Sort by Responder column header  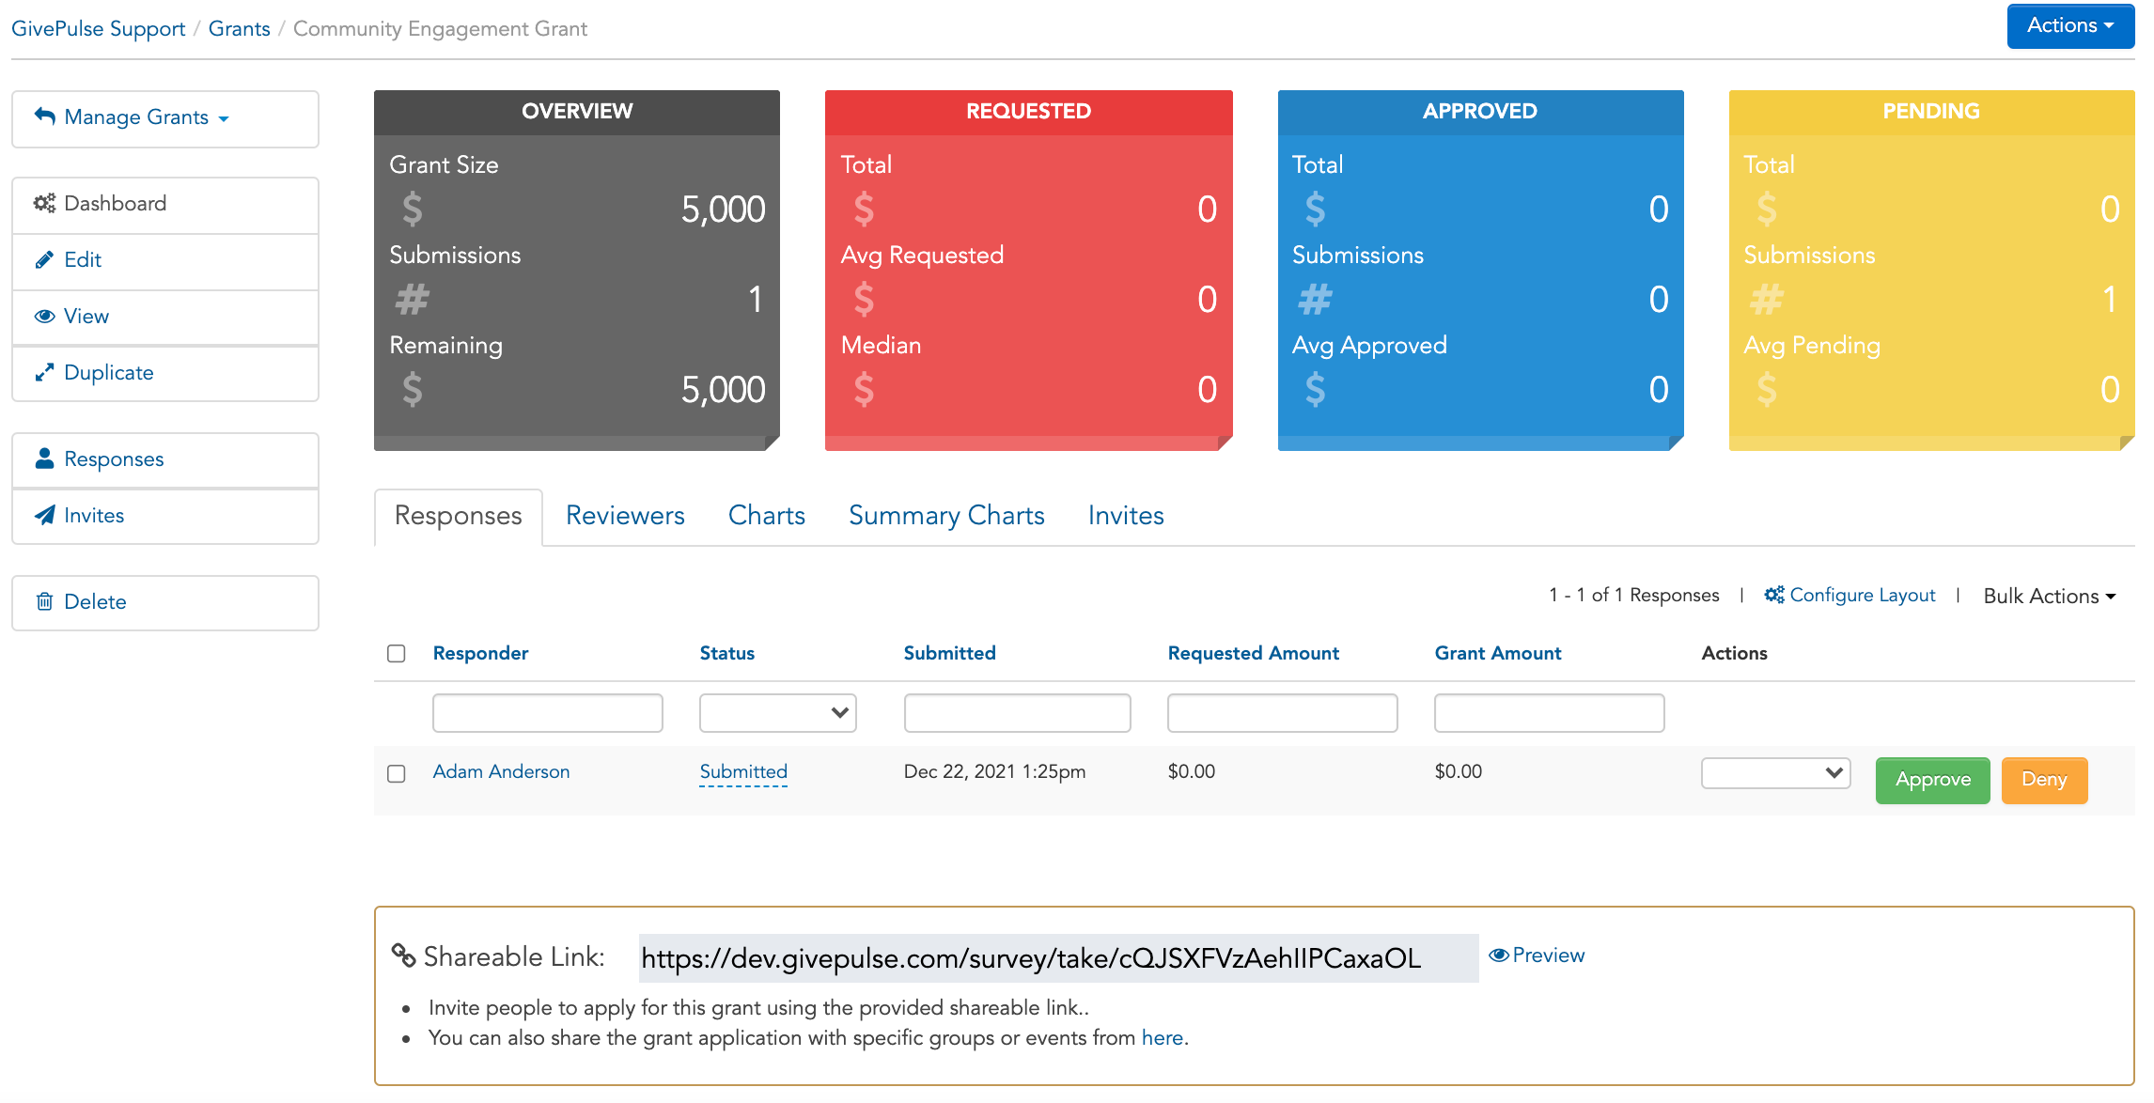point(480,653)
